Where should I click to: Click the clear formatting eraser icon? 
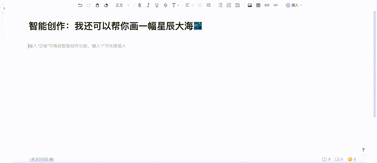(106, 5)
